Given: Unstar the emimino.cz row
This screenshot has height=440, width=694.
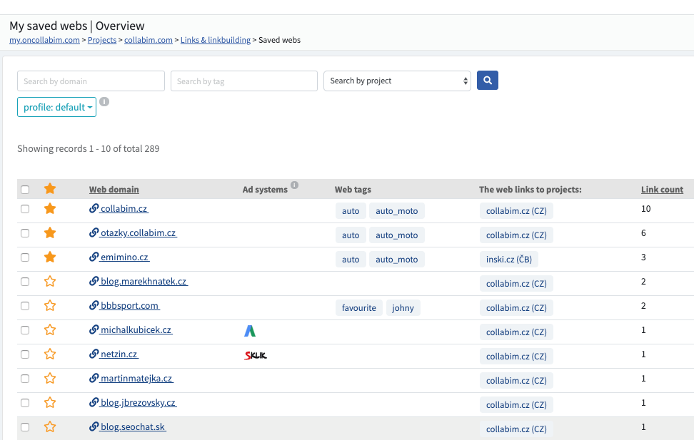Looking at the screenshot, I should click(x=50, y=257).
